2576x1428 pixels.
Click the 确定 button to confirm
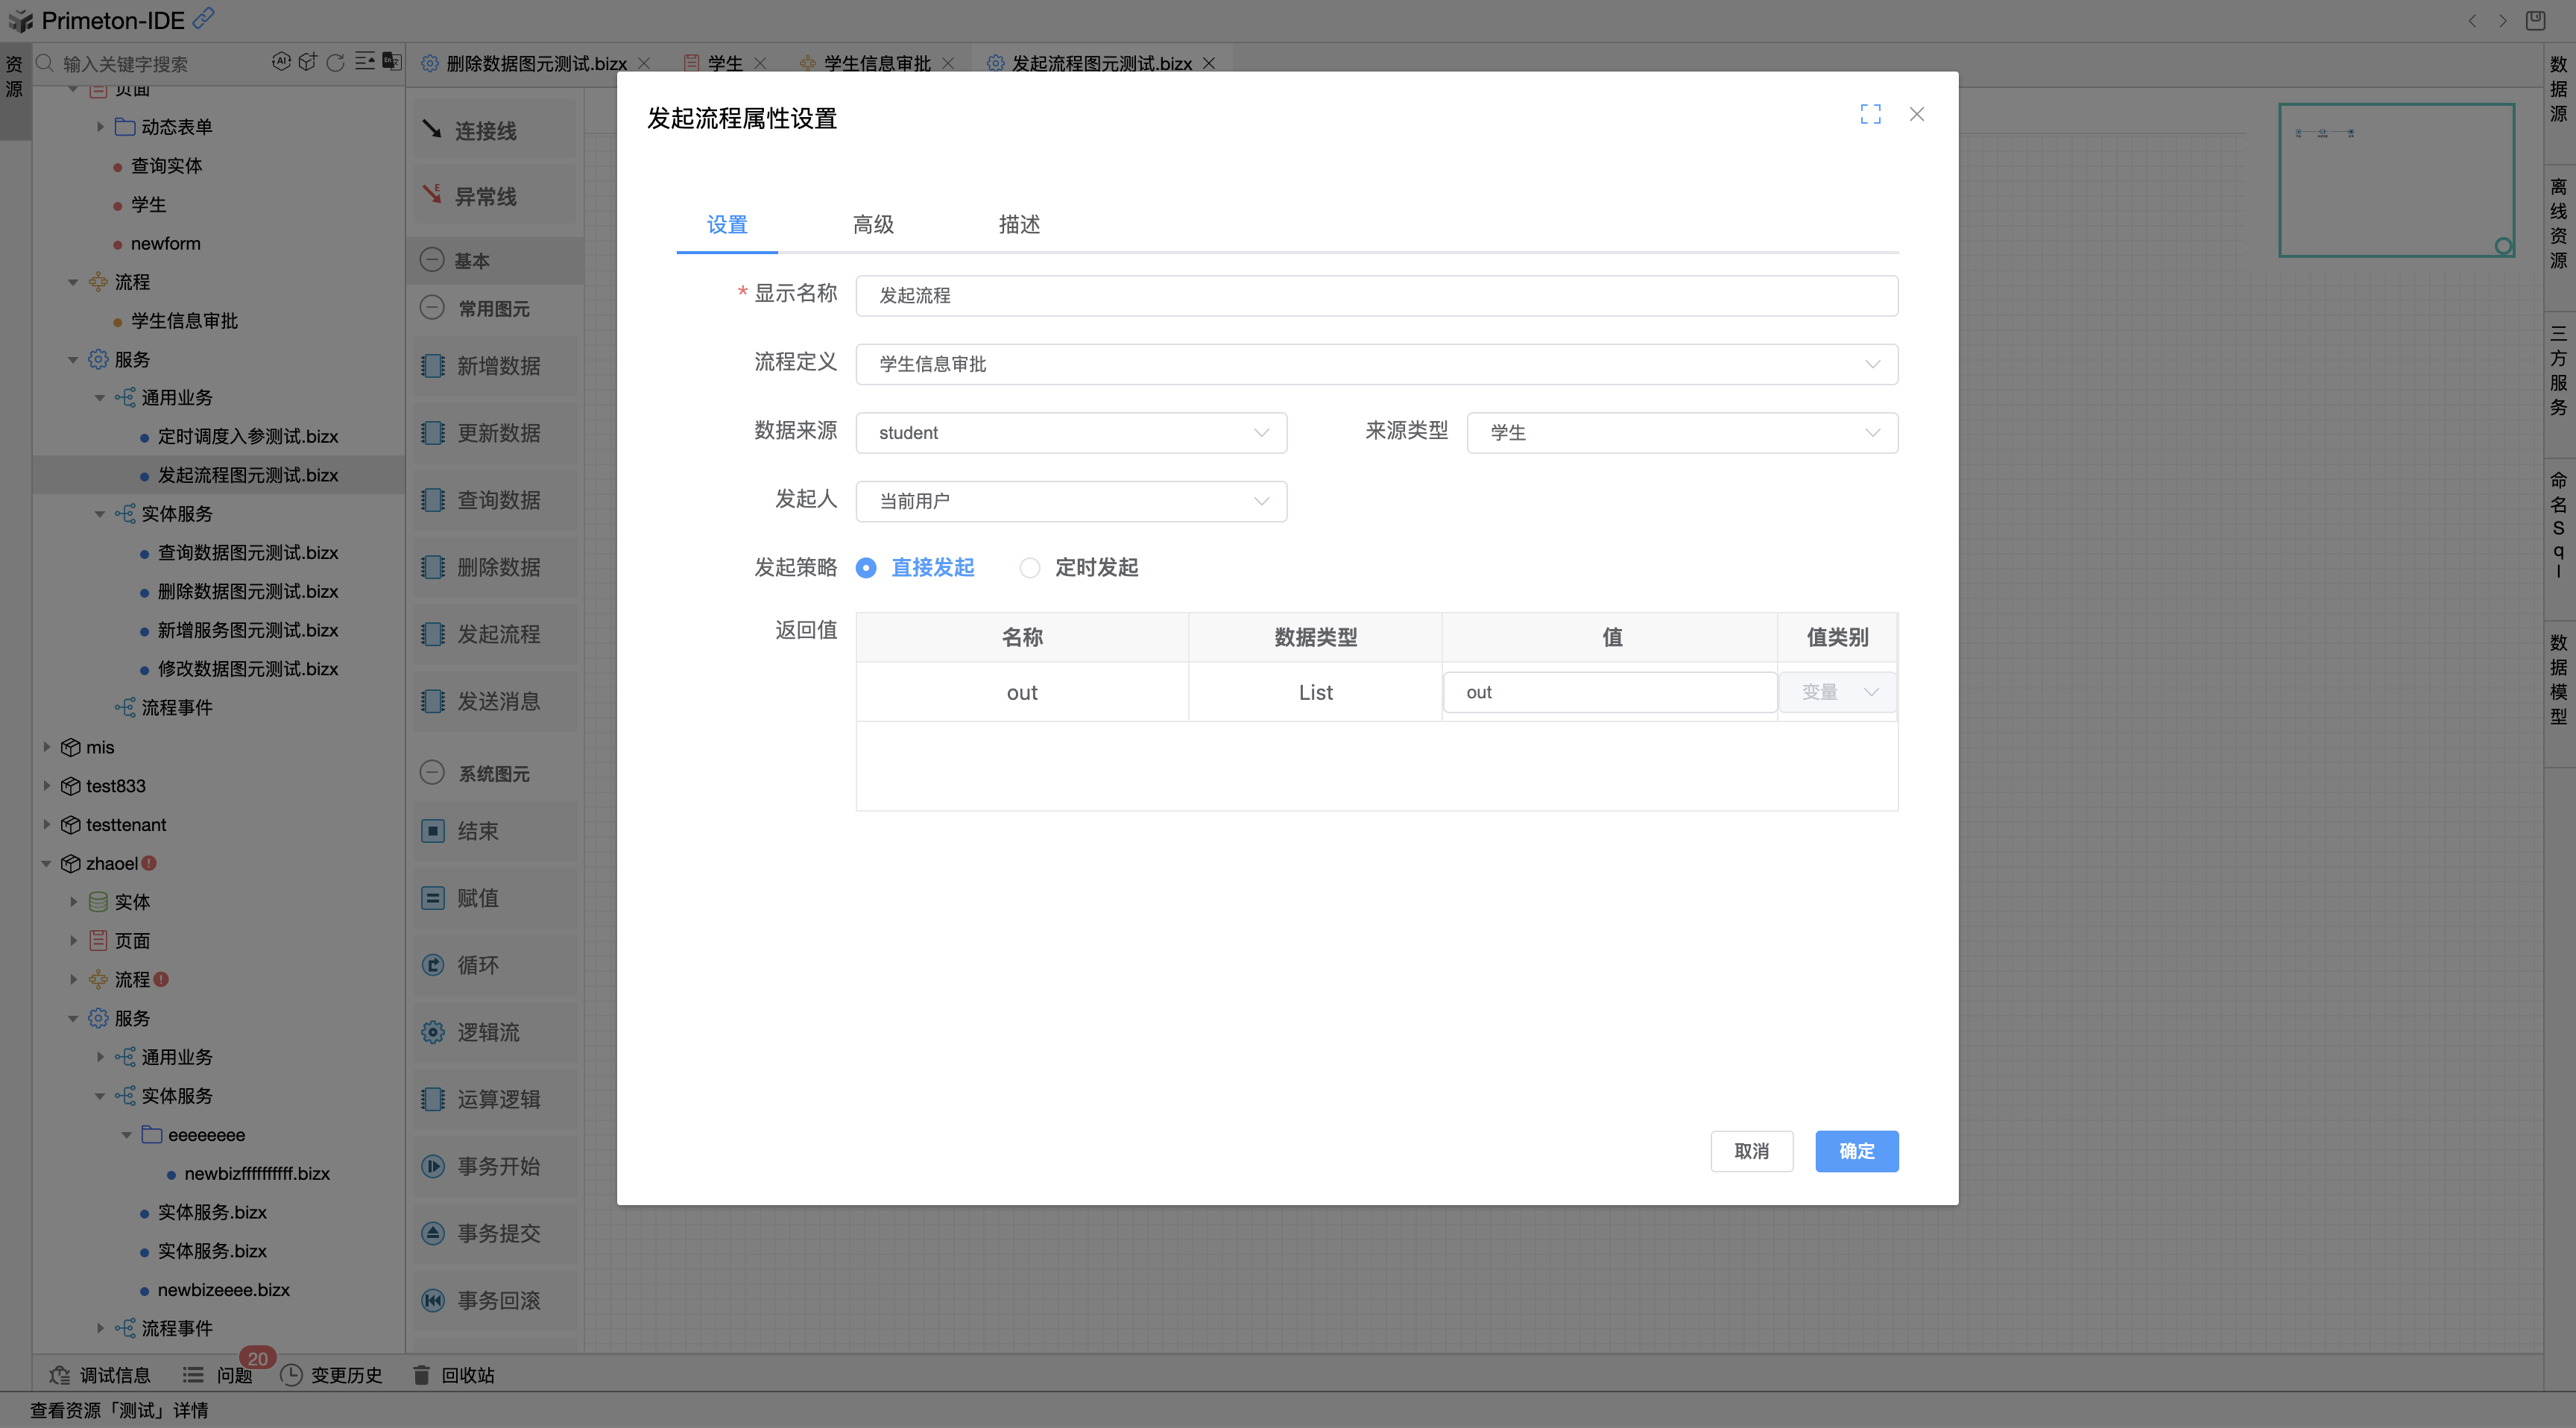click(1856, 1151)
